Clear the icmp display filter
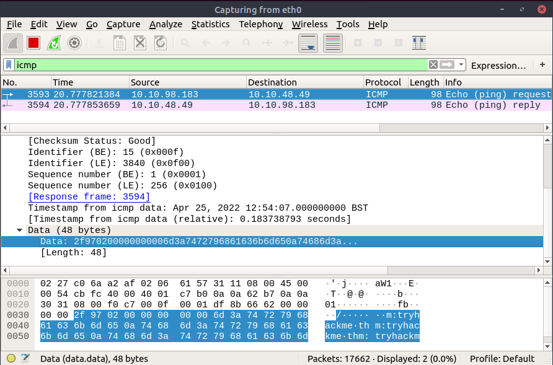Viewport: 553px width, 365px height. point(433,65)
